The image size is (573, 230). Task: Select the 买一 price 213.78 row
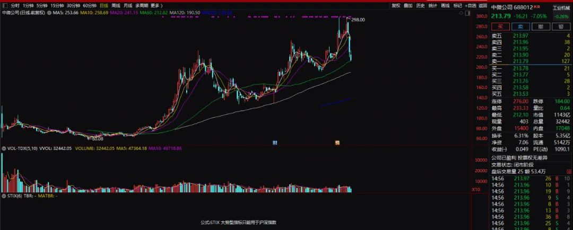[530, 68]
